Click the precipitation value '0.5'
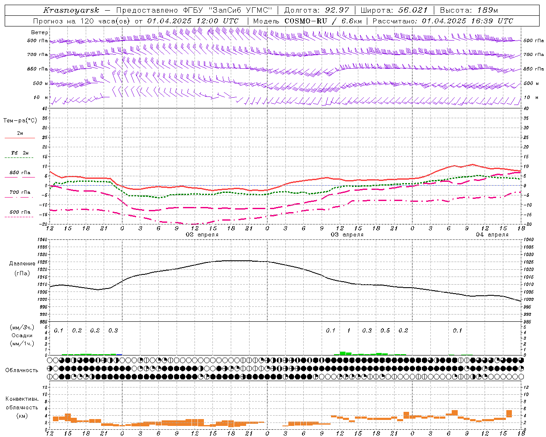Screen dimensions: 546x437 click(x=385, y=331)
